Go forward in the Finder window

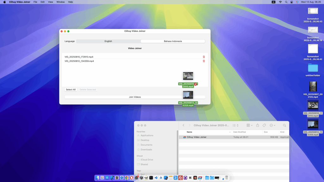pos(190,125)
